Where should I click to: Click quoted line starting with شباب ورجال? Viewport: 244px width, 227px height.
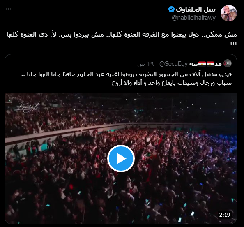point(172,83)
